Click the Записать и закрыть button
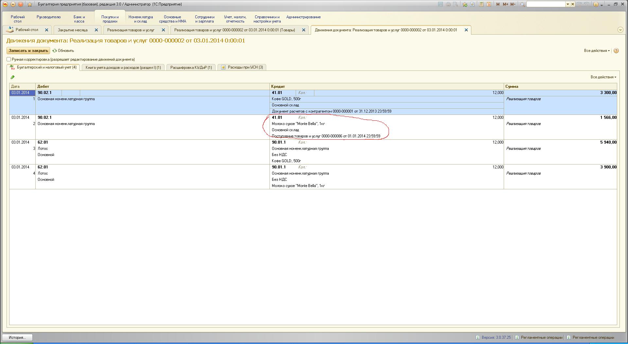Viewport: 628px width, 344px height. 28,51
